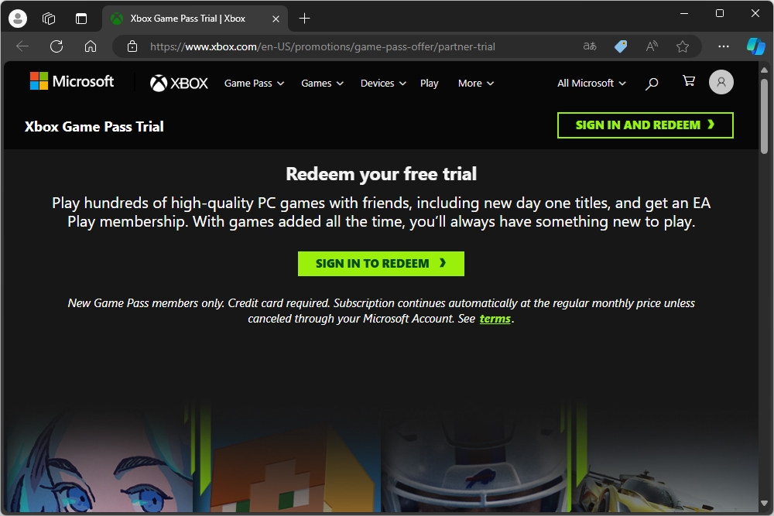Open a new tab with plus button
This screenshot has width=774, height=516.
pos(304,19)
